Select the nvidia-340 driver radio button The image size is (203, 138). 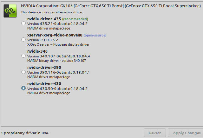click(x=23, y=56)
